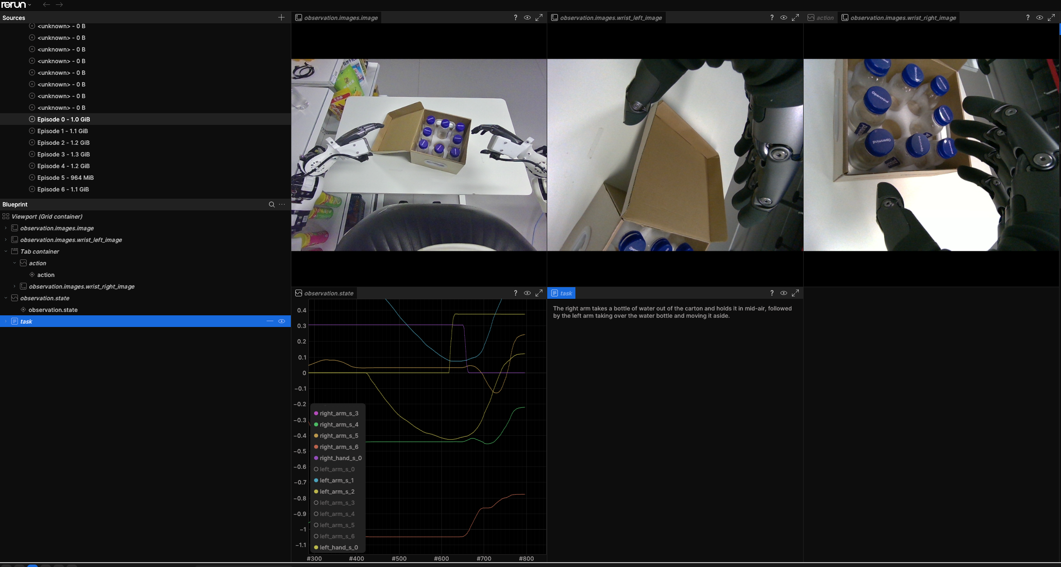Enable left_arm_s_0 series in legend
Screen dimensions: 1061x567
pos(335,469)
